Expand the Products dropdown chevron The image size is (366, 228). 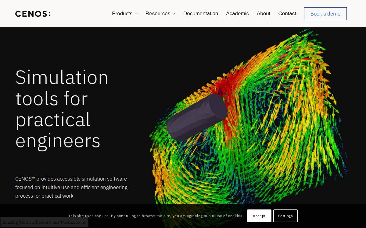point(136,14)
